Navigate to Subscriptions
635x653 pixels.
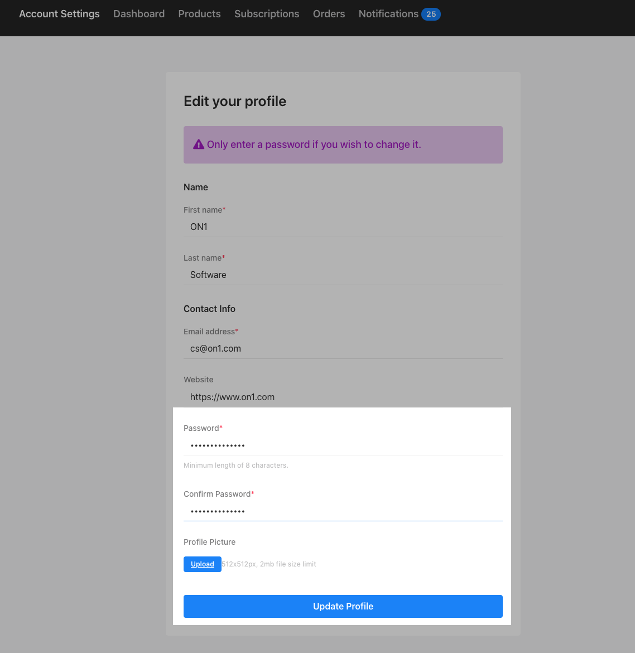coord(267,14)
